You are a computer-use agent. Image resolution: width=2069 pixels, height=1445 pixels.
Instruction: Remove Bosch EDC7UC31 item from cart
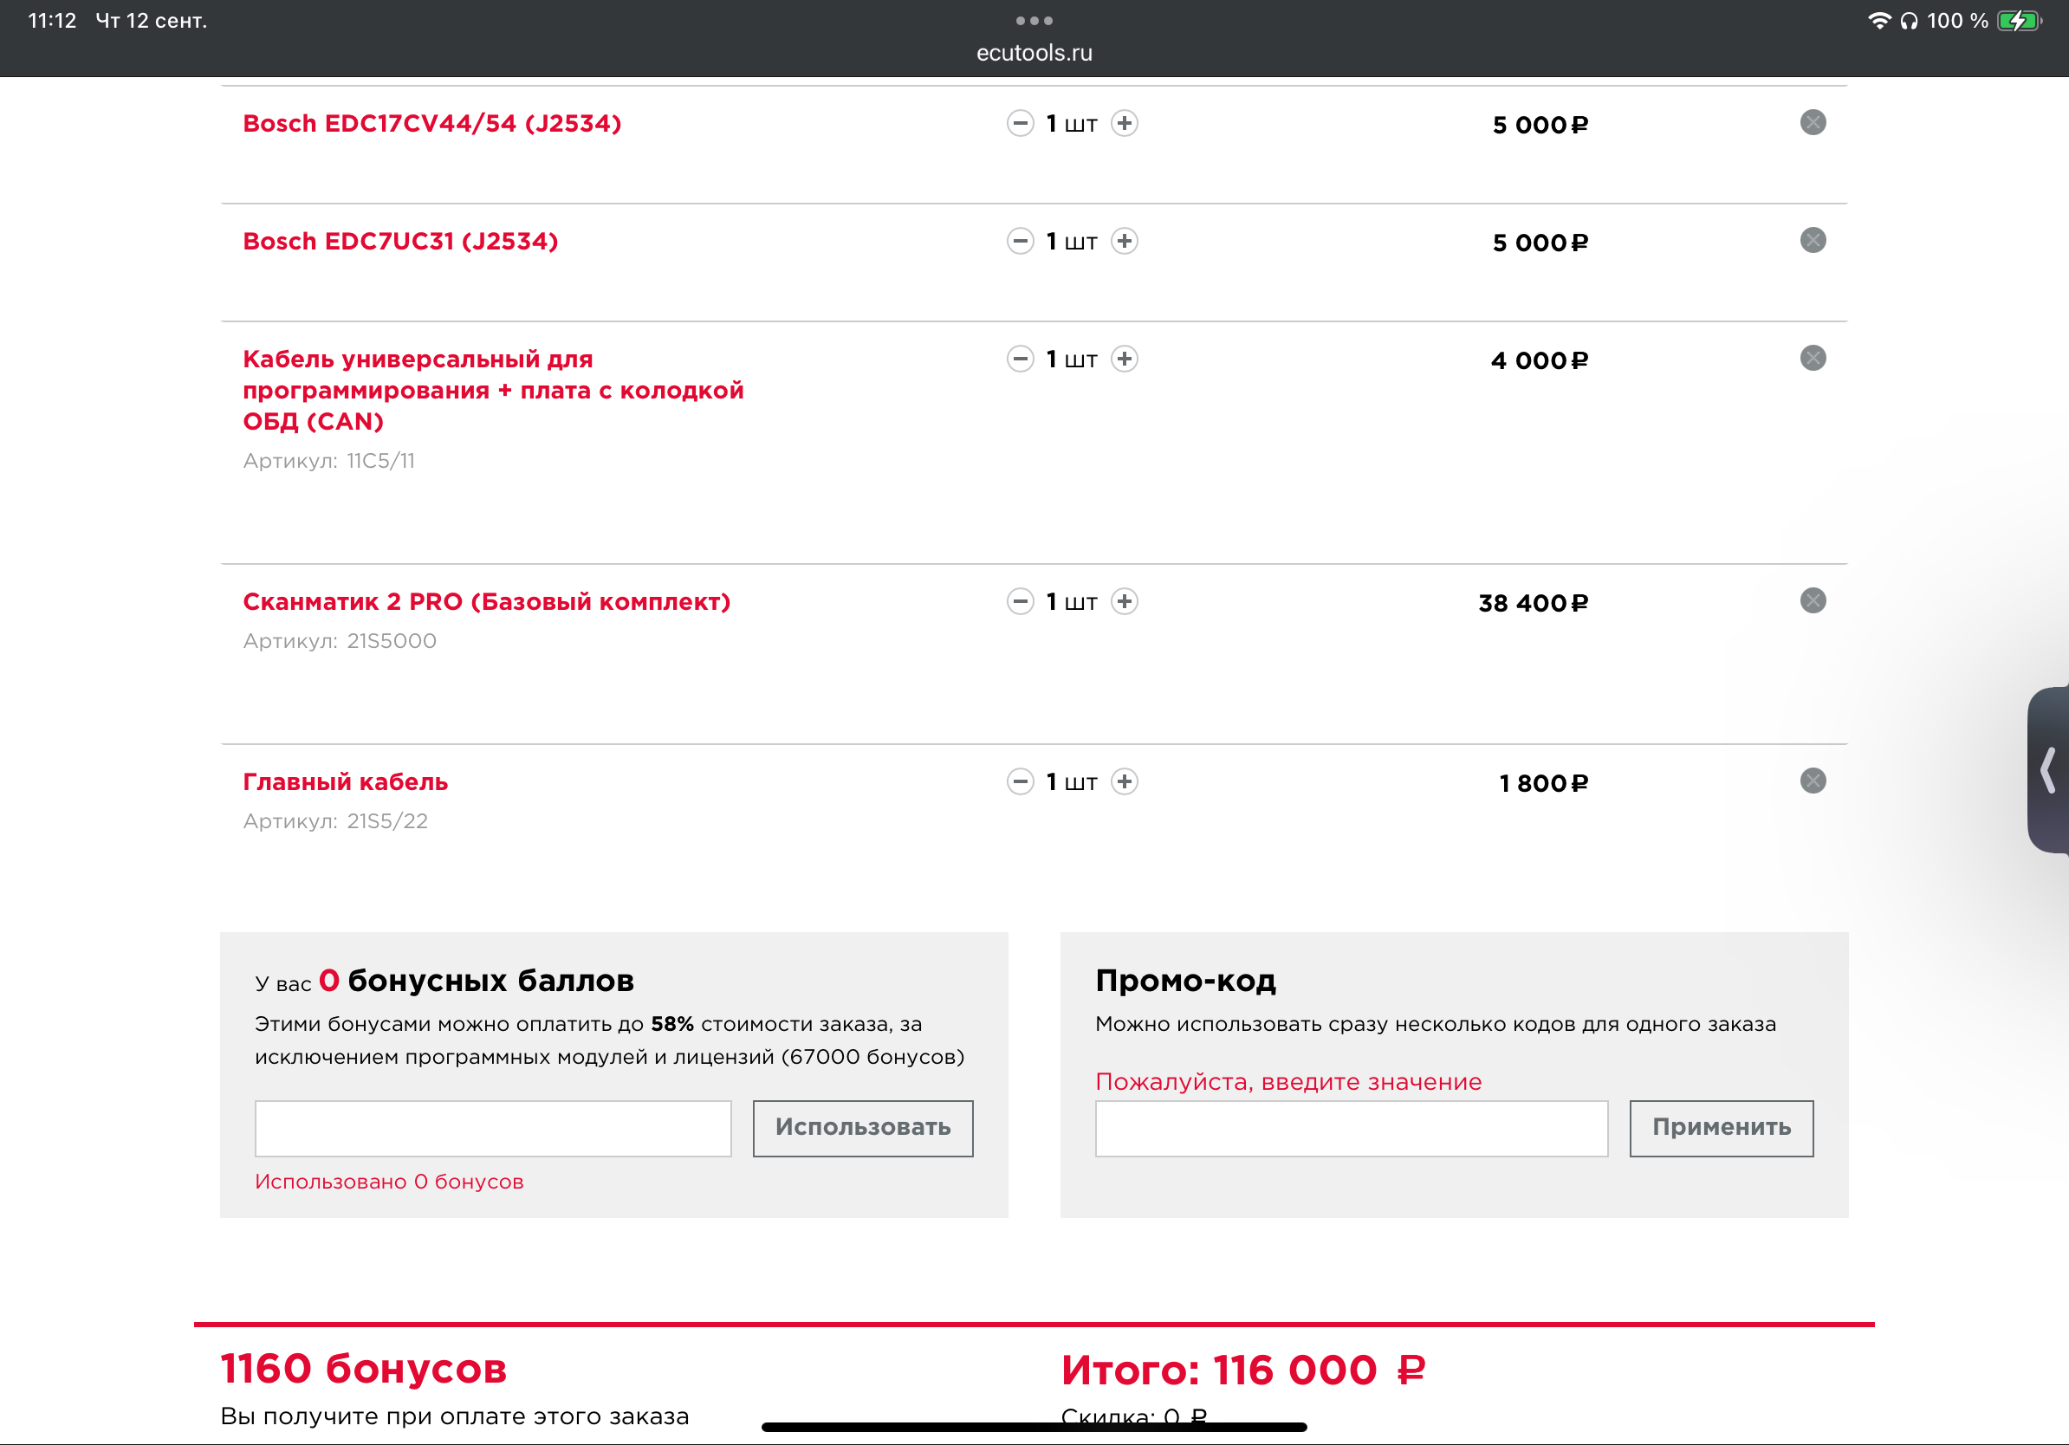(x=1813, y=241)
